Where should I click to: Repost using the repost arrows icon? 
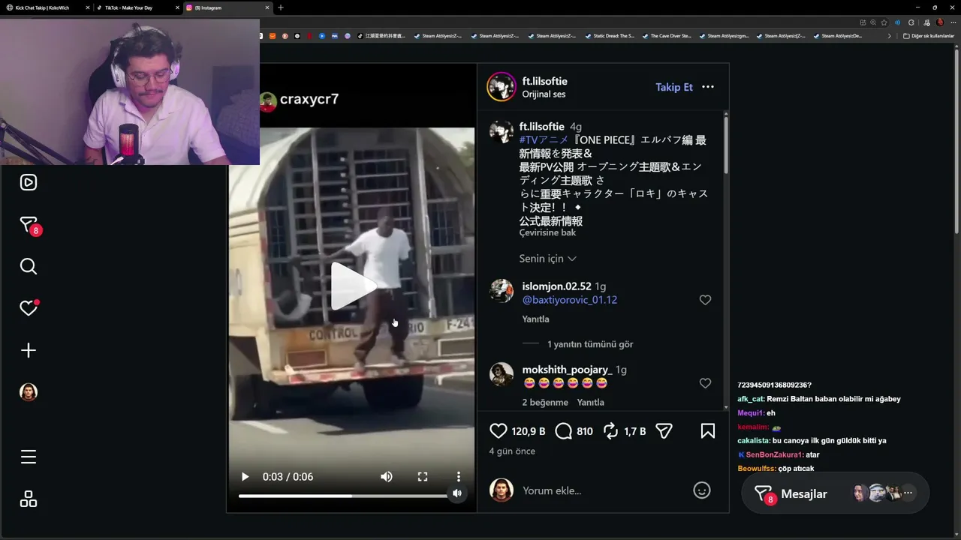[610, 431]
